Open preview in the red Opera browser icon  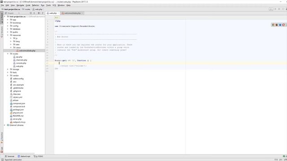[283, 25]
